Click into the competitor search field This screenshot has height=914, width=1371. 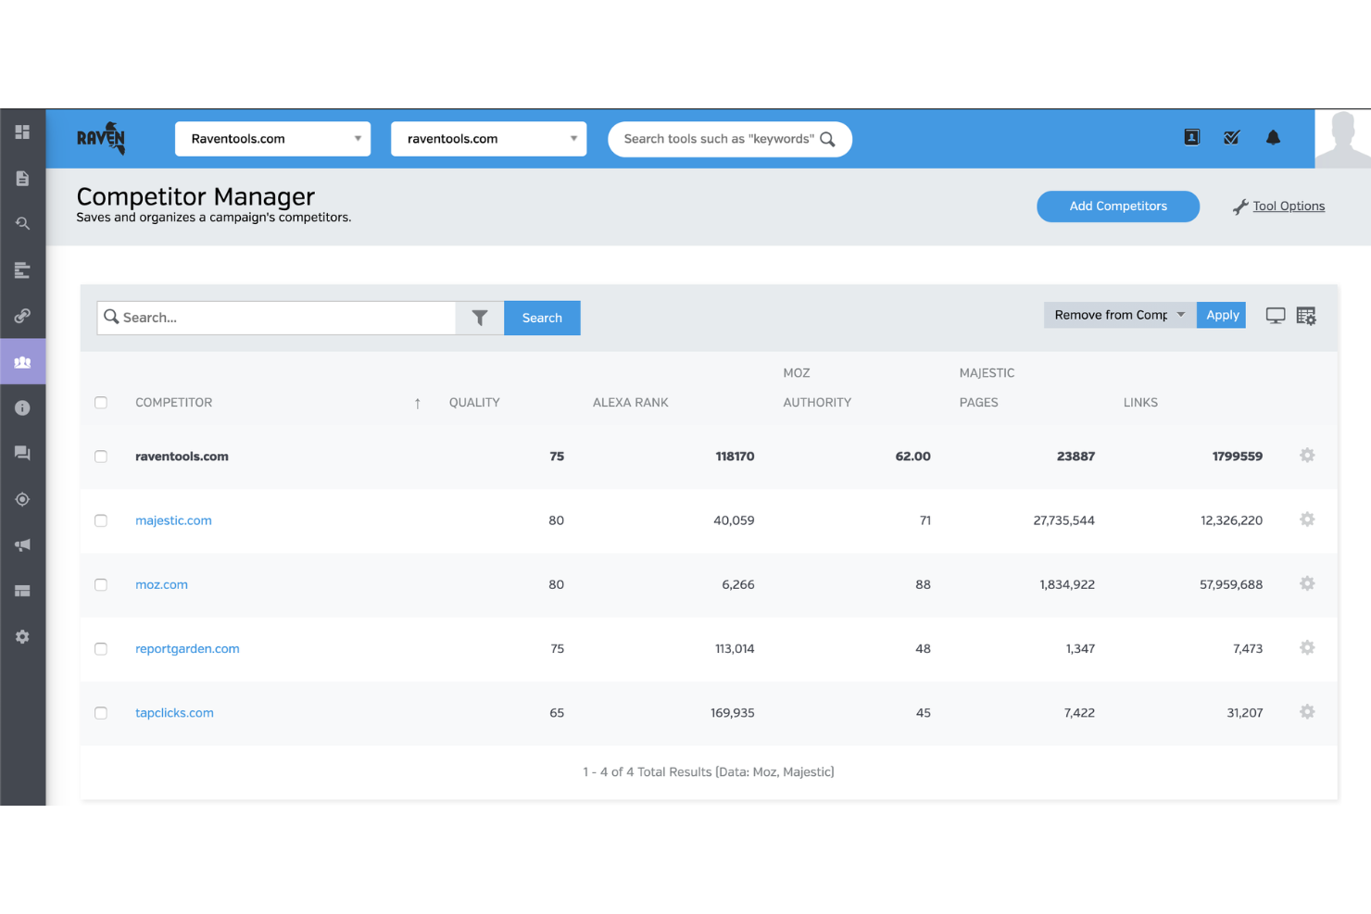[278, 317]
